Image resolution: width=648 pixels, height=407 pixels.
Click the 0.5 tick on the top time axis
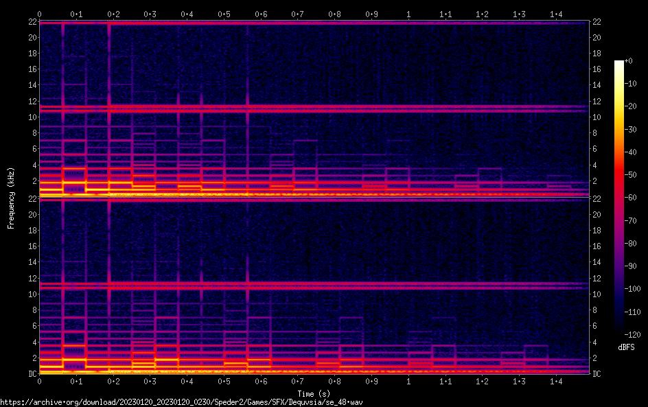[x=224, y=14]
